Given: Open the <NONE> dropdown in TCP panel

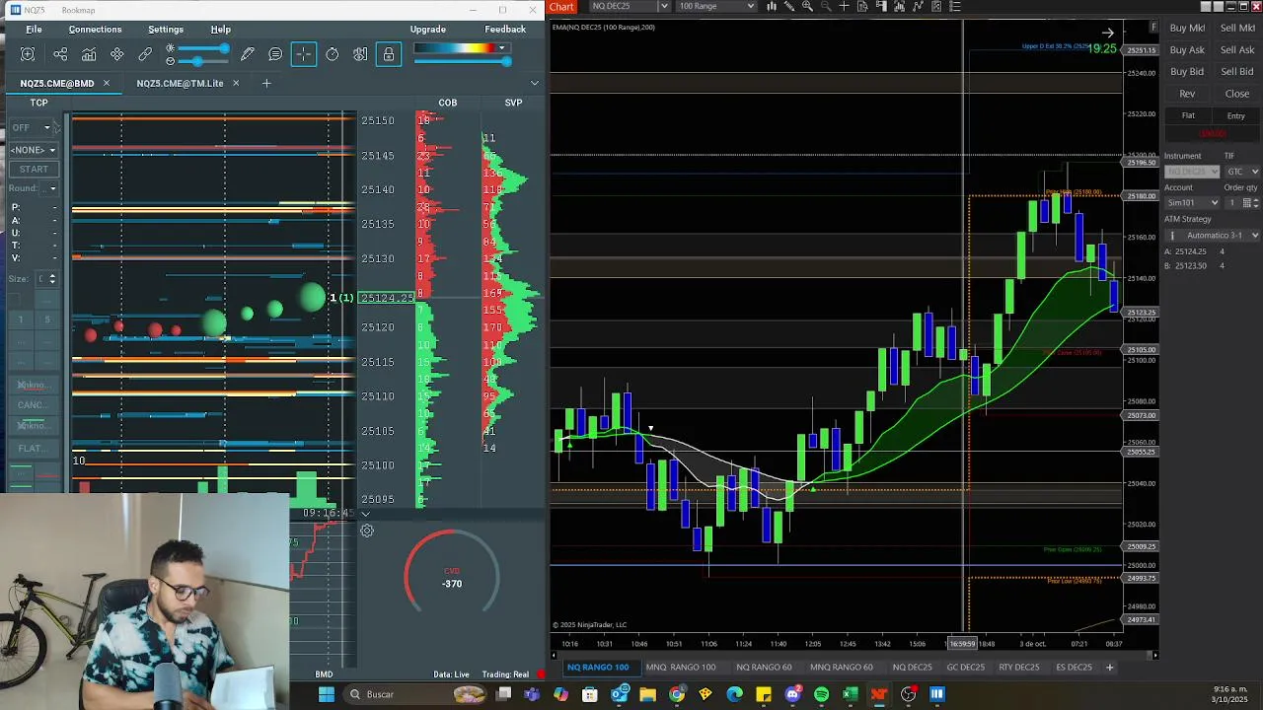Looking at the screenshot, I should 34,150.
